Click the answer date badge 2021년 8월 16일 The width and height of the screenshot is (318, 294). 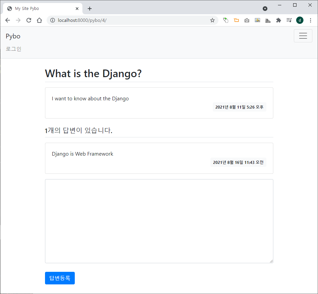tap(238, 162)
